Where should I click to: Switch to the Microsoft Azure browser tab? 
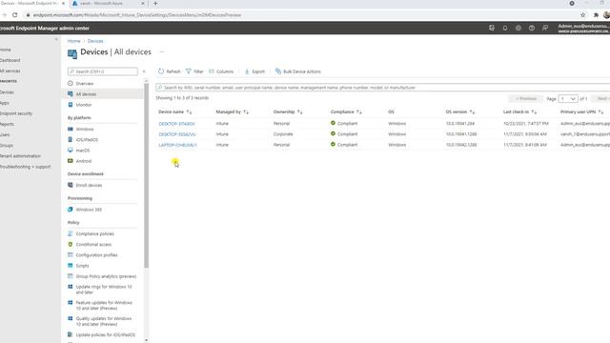point(108,4)
